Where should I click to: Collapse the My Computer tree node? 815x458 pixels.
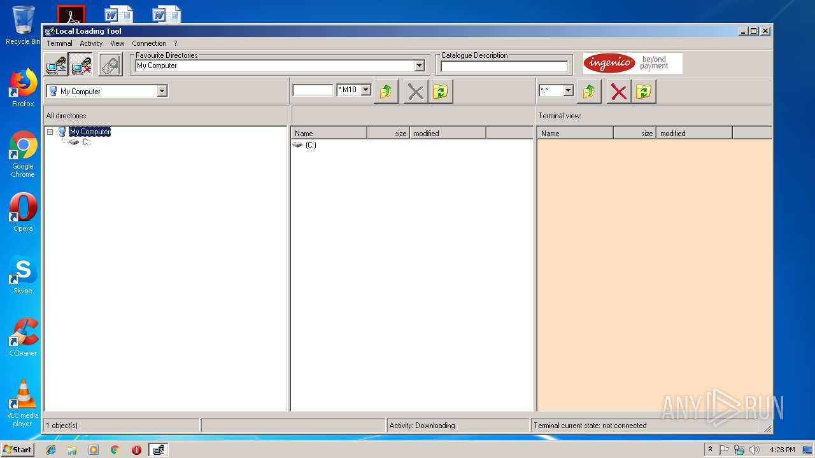point(50,132)
